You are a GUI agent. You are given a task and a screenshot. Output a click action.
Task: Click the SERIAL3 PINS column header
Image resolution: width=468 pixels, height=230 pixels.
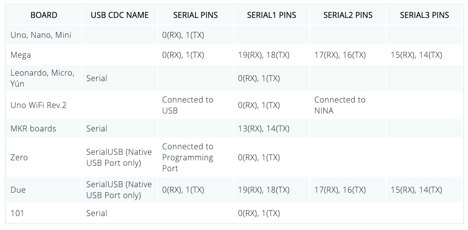pyautogui.click(x=424, y=15)
